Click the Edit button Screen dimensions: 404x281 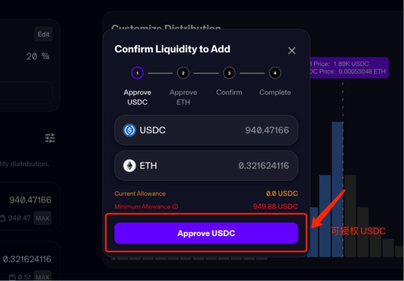[x=43, y=34]
